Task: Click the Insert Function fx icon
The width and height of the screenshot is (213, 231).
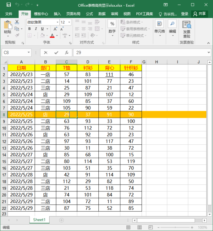Action: 66,52
